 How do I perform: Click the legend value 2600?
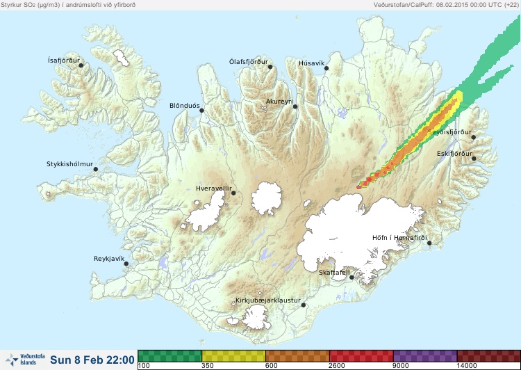tap(337, 366)
